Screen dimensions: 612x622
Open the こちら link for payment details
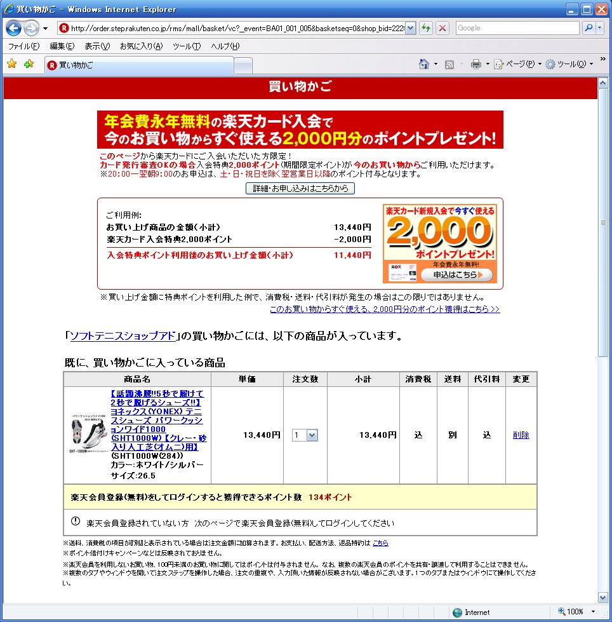[x=380, y=543]
